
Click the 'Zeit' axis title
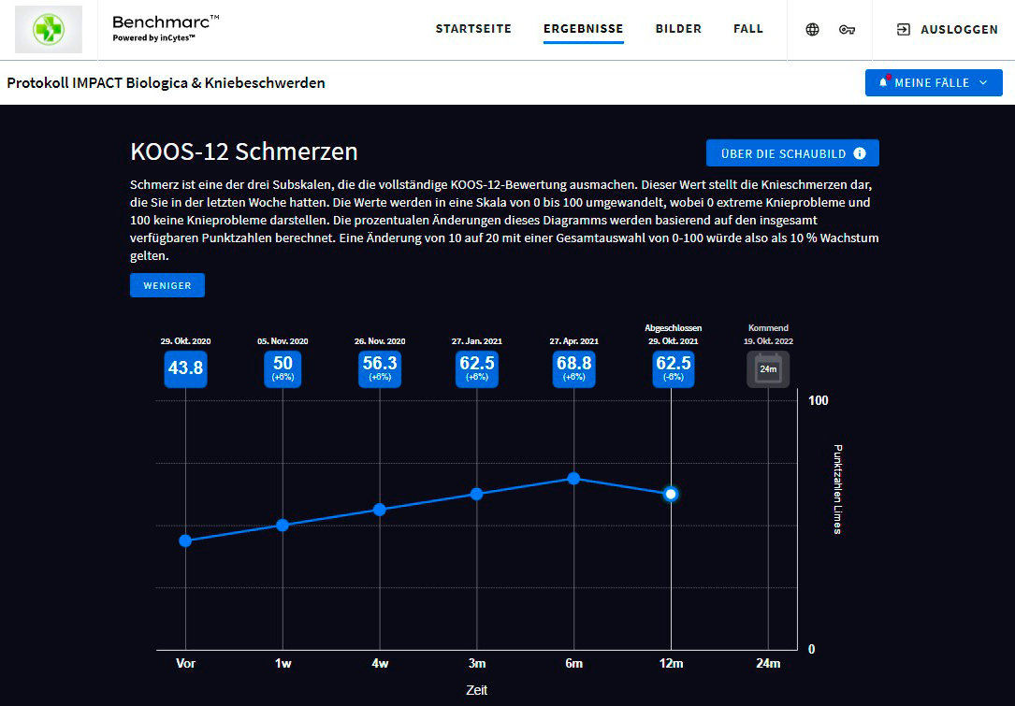(476, 690)
